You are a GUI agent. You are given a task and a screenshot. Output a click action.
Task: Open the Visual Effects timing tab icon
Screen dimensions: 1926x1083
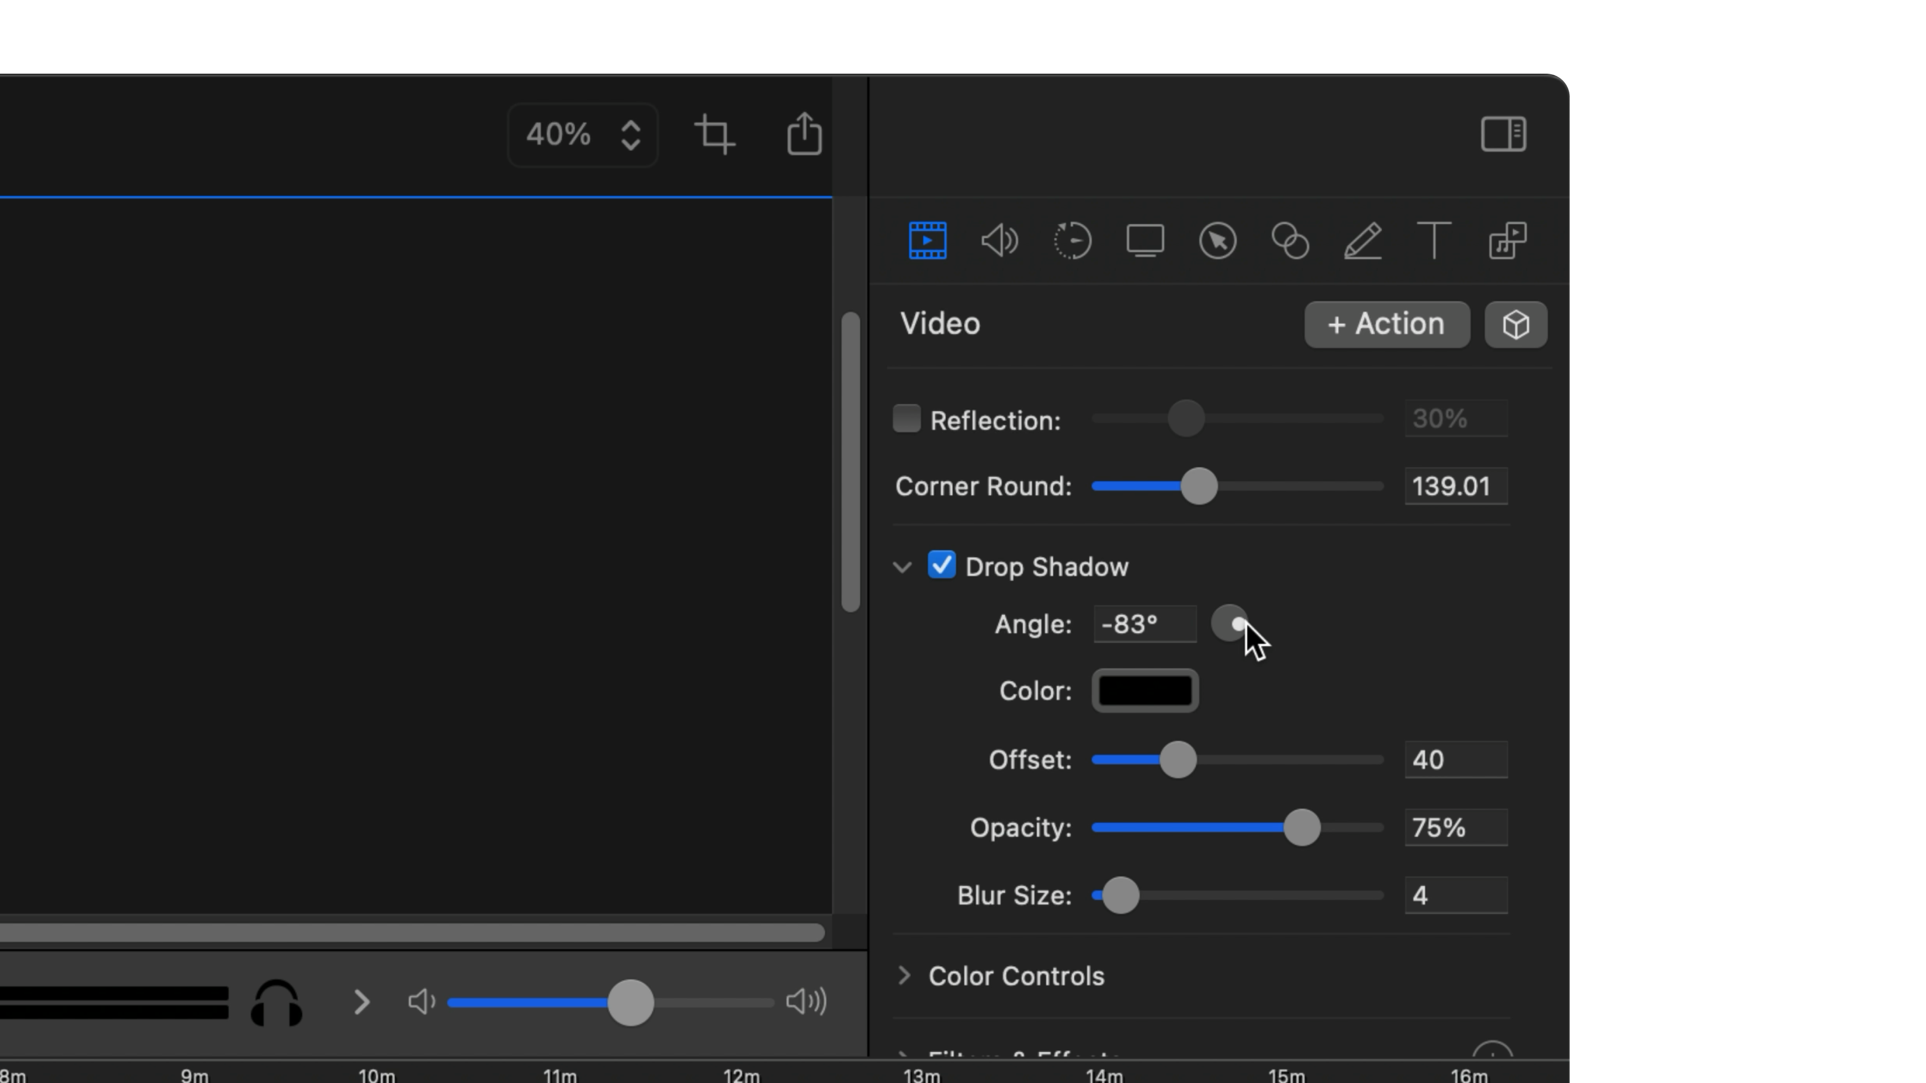[1072, 241]
